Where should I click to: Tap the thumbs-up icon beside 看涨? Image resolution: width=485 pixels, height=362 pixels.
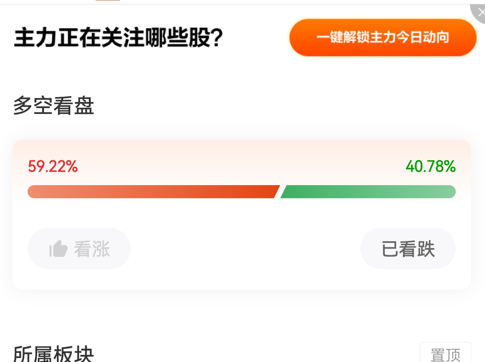[x=58, y=249]
